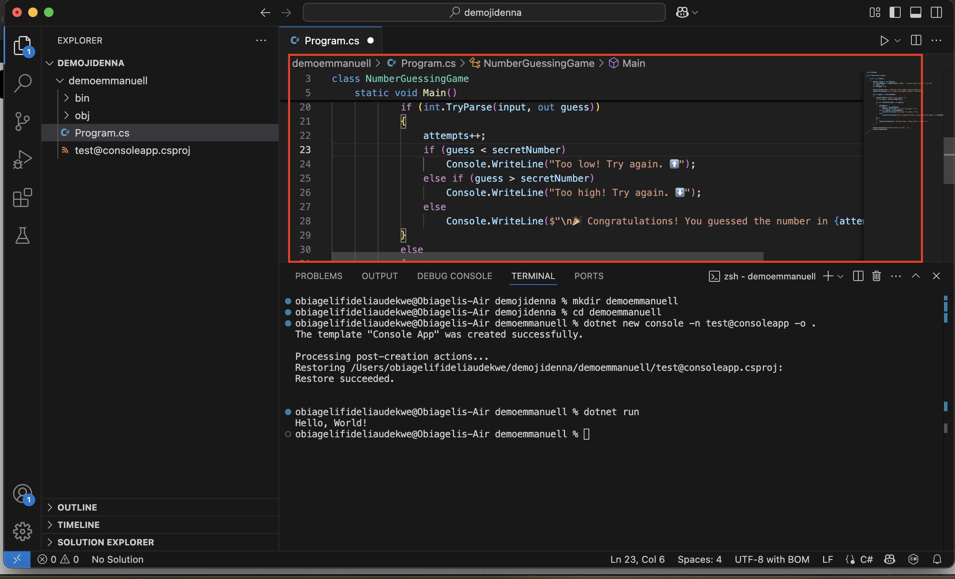This screenshot has height=579, width=955.
Task: Collapse the DEMOJIDENNA root folder
Action: pos(50,63)
